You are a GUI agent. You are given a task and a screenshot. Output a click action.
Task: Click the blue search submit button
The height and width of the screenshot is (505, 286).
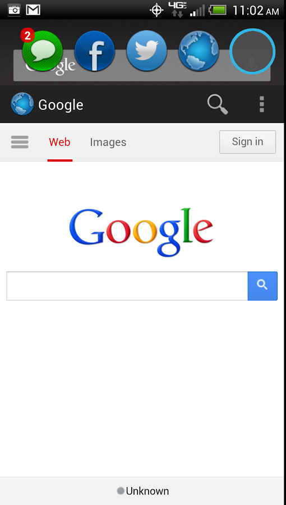point(262,286)
